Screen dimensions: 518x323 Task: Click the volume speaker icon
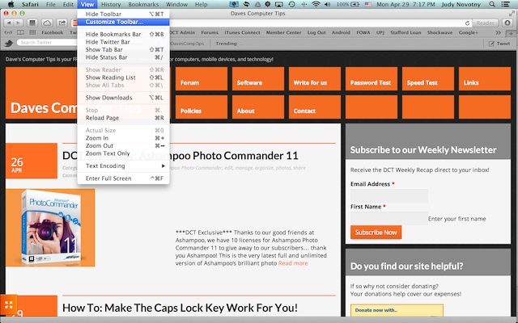pos(327,4)
